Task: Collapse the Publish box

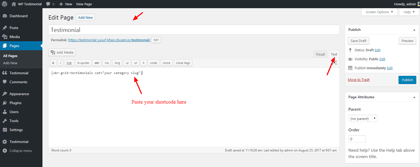Action: point(414,30)
